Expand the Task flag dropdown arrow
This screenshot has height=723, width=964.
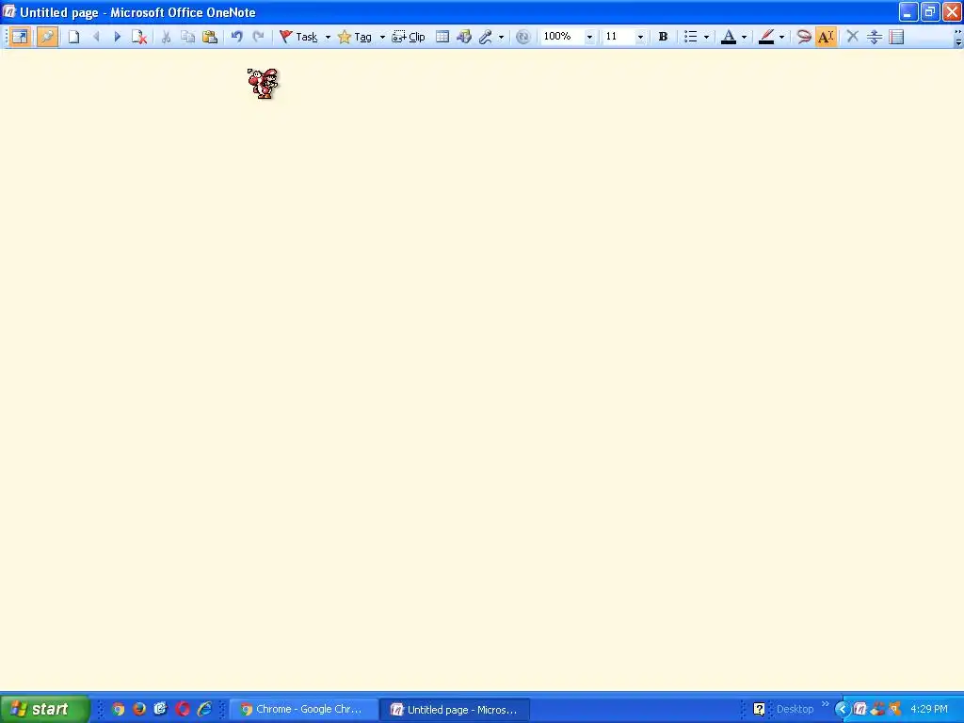tap(328, 37)
